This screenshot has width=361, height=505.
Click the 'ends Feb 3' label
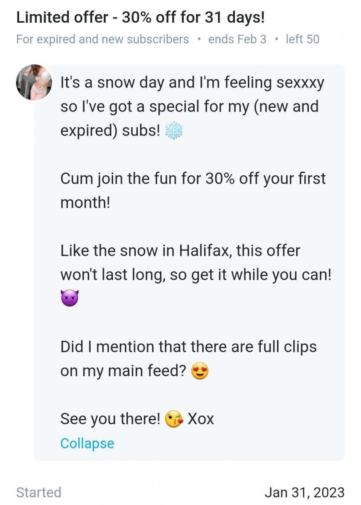(x=237, y=40)
